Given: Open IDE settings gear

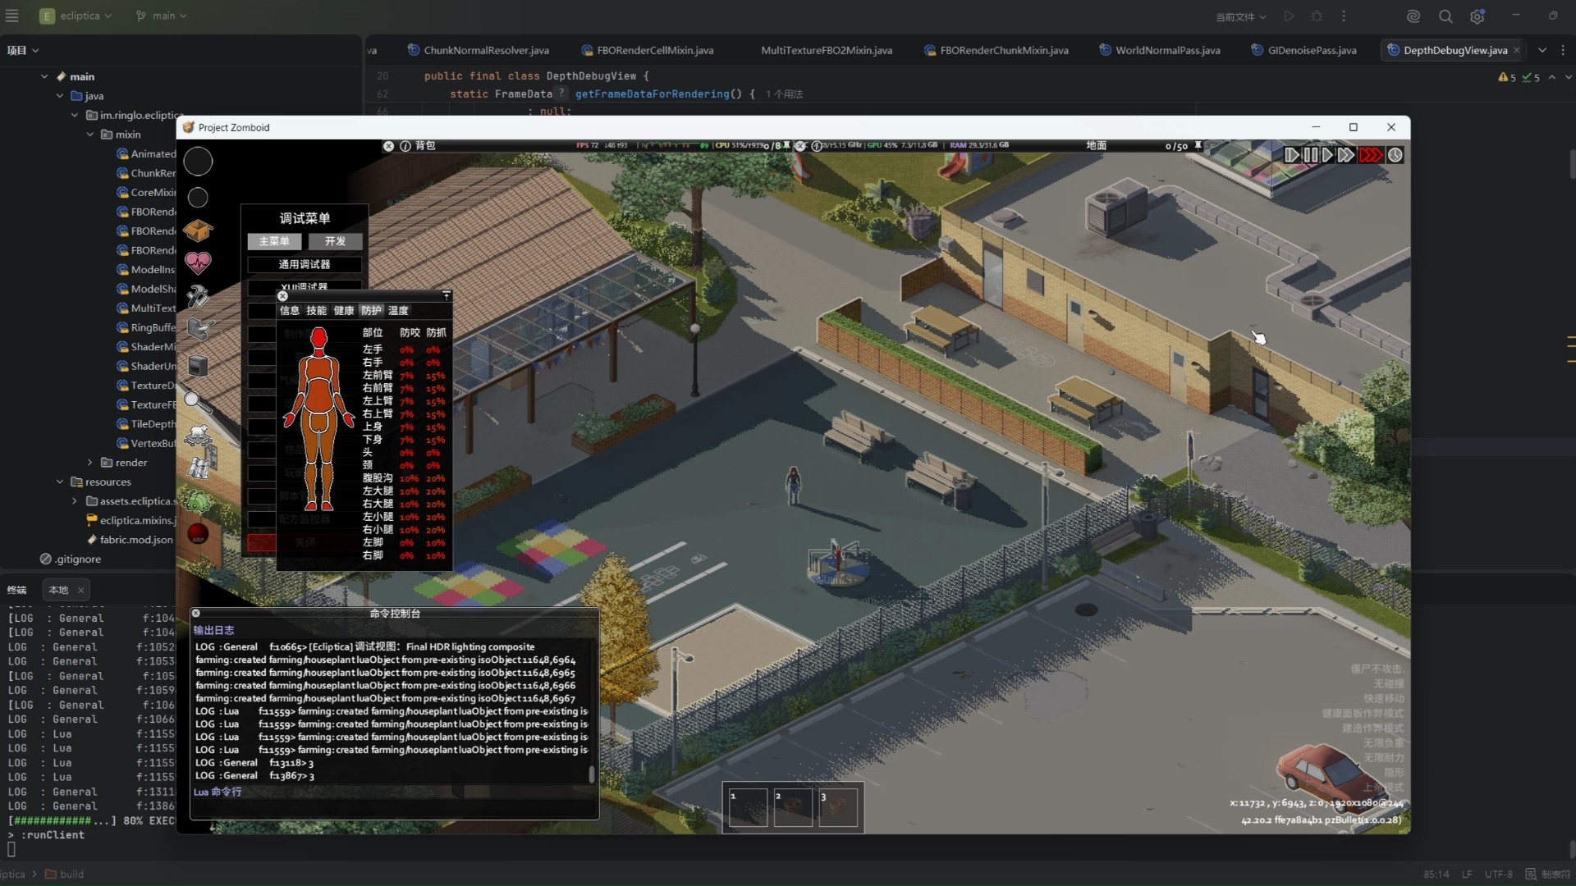Looking at the screenshot, I should (x=1477, y=16).
